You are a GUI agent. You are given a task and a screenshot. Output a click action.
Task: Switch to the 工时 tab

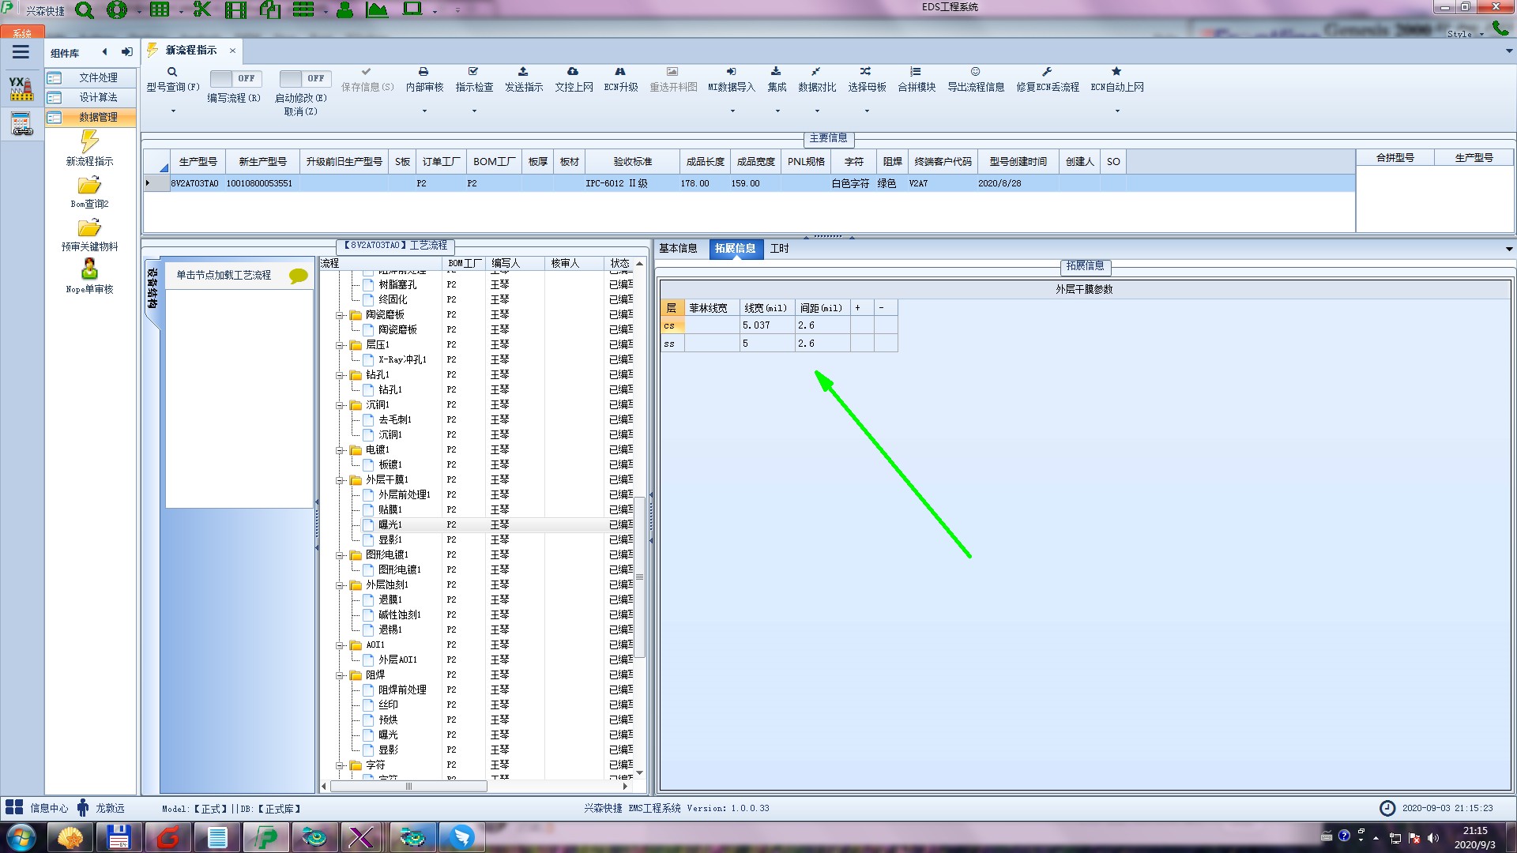coord(779,249)
